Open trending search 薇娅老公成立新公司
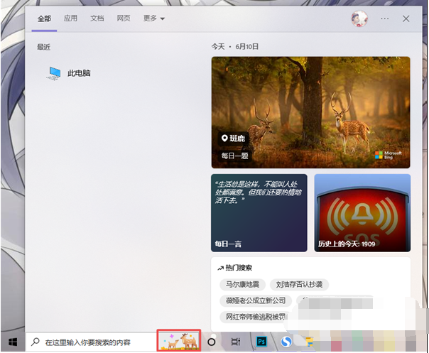Image resolution: width=429 pixels, height=353 pixels. pos(256,300)
